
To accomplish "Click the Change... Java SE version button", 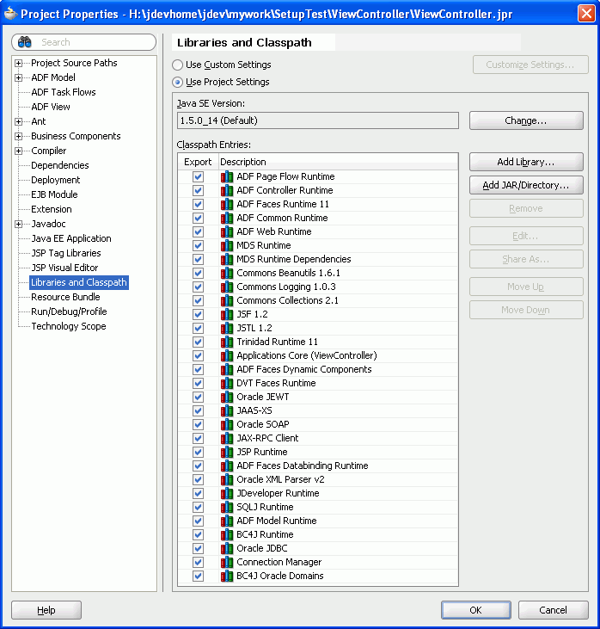I will [526, 120].
